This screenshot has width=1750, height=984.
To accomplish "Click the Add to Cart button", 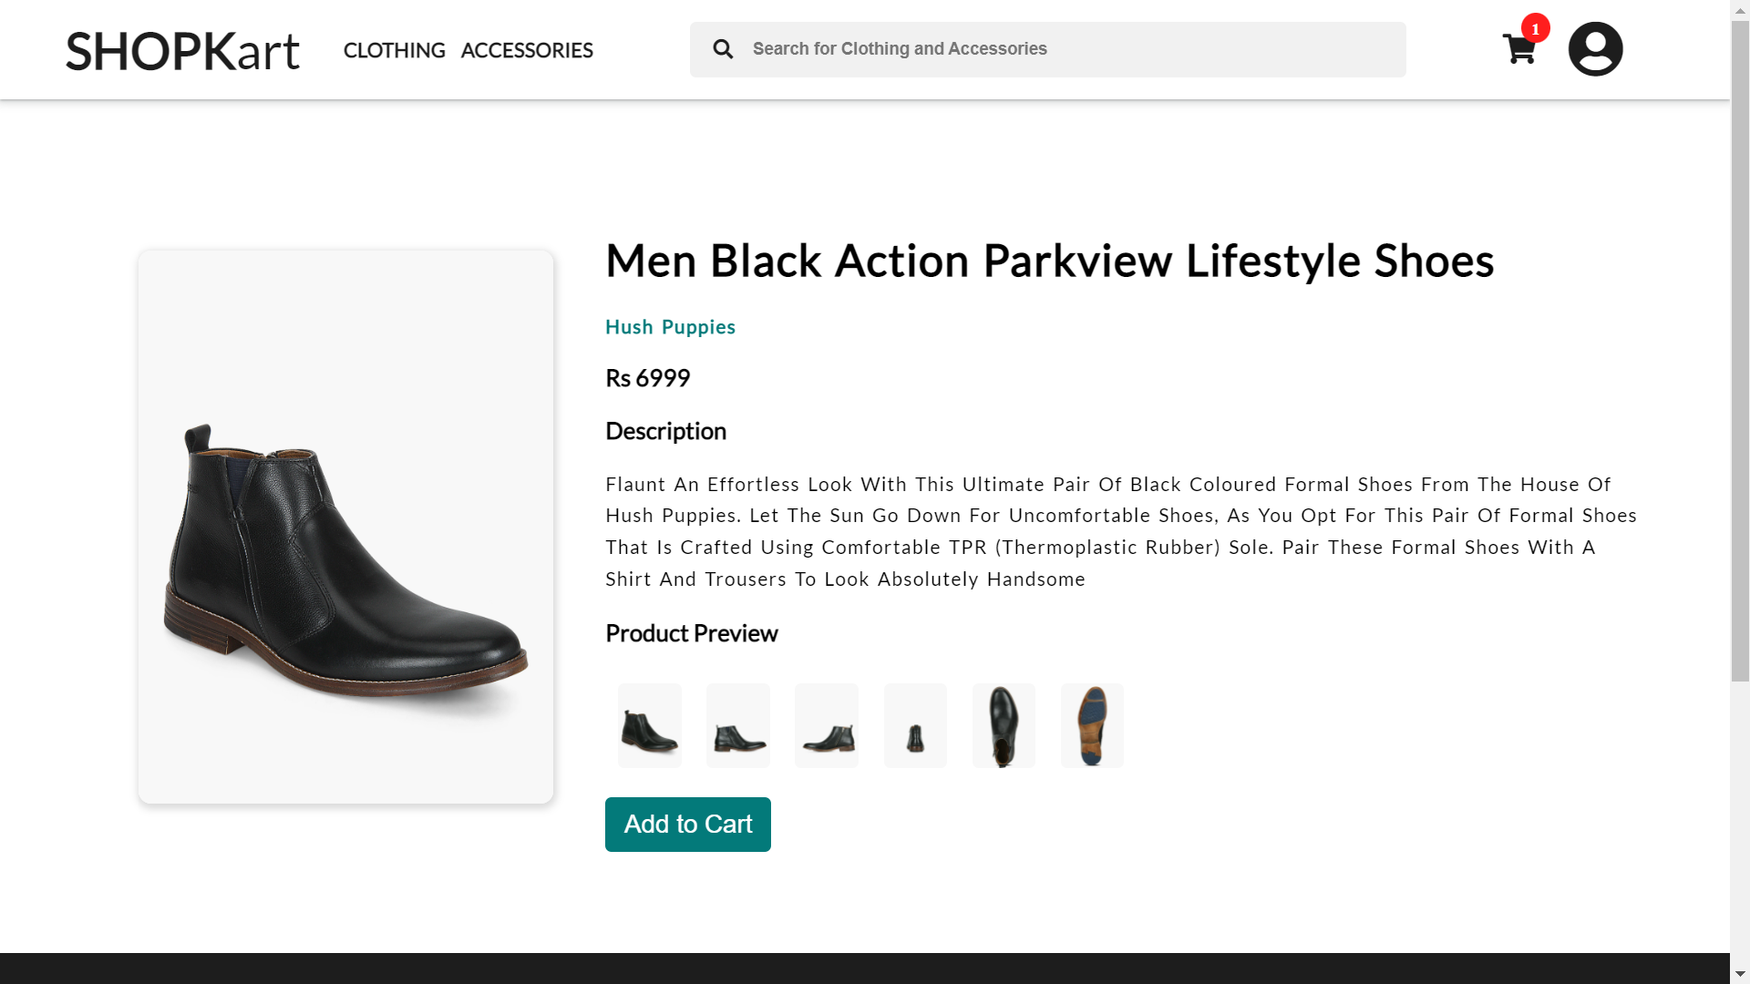I will pyautogui.click(x=687, y=824).
